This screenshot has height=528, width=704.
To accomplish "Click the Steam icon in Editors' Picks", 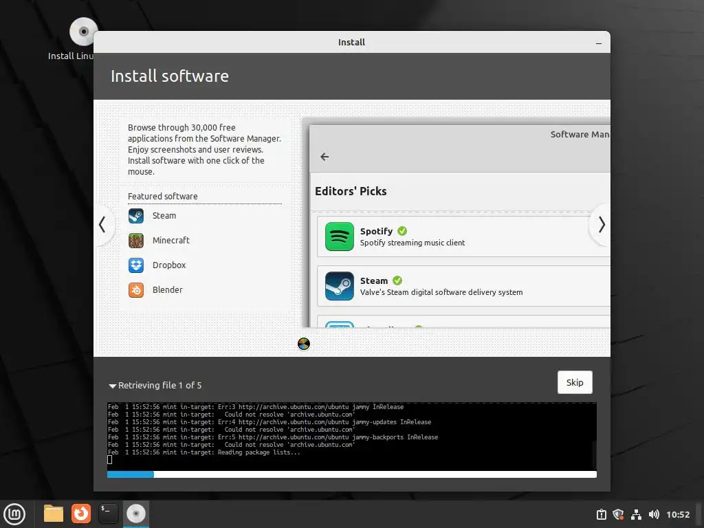I will pos(340,285).
